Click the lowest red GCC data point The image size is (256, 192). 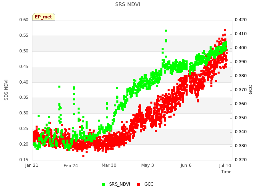84,156
